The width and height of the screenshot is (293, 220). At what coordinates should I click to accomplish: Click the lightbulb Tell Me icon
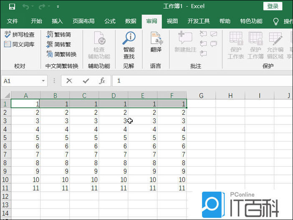276,21
